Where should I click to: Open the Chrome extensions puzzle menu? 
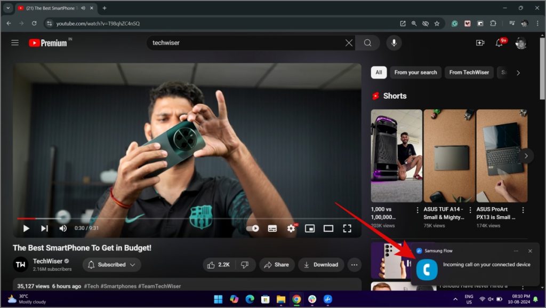[x=493, y=23]
